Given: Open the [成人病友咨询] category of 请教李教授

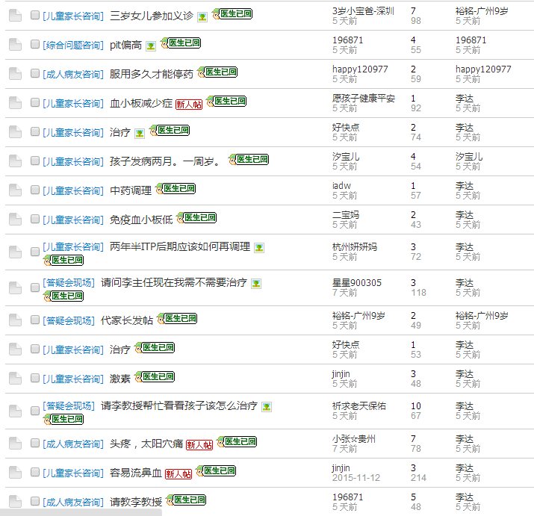Looking at the screenshot, I should 73,502.
